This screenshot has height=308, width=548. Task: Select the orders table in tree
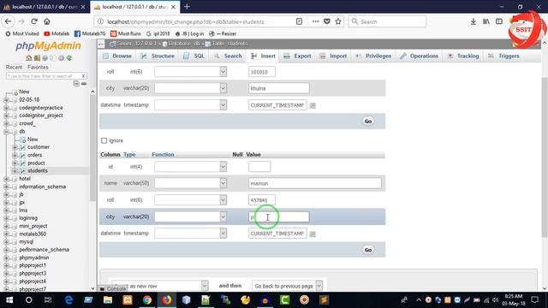click(x=34, y=155)
